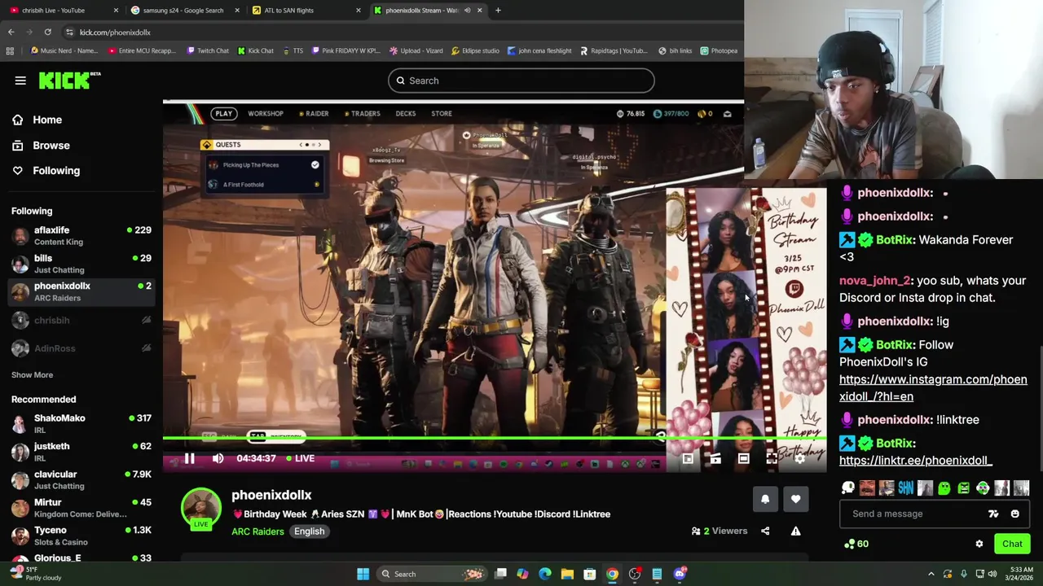Screen dimensions: 1043x586
Task: Click nova_john_2 username in chat
Action: [x=874, y=281]
